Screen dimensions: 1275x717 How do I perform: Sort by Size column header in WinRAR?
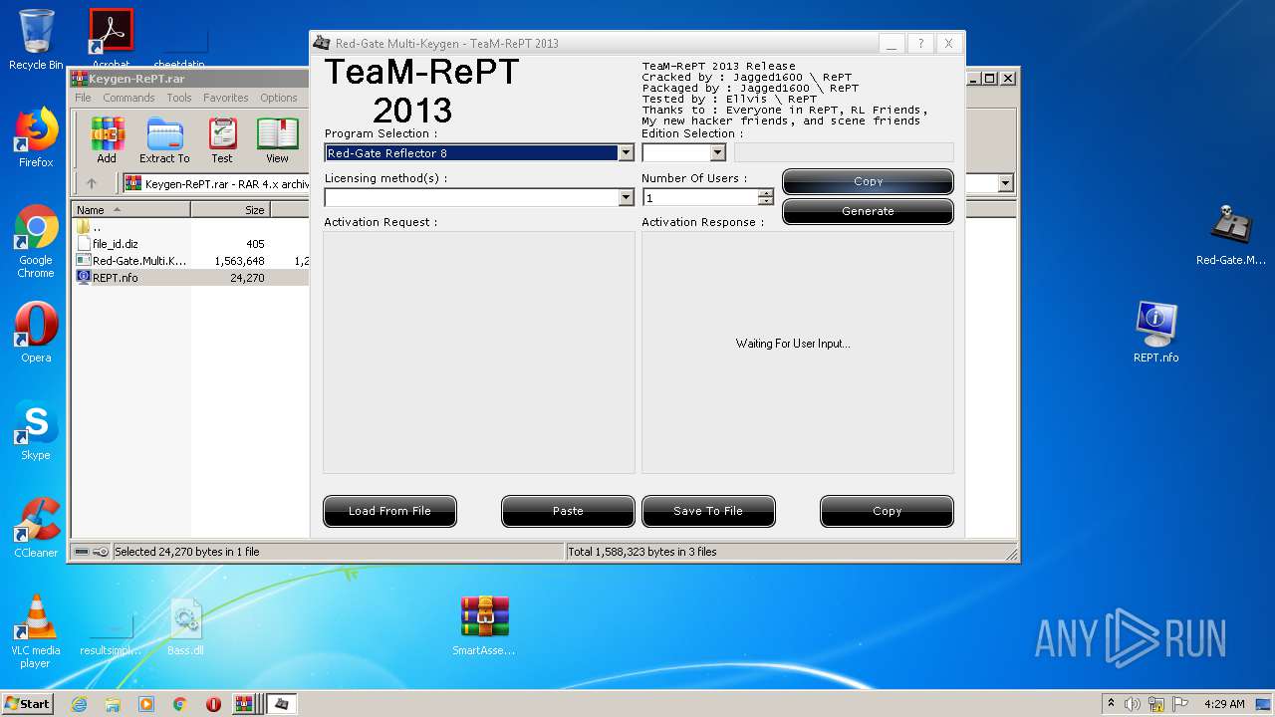231,210
